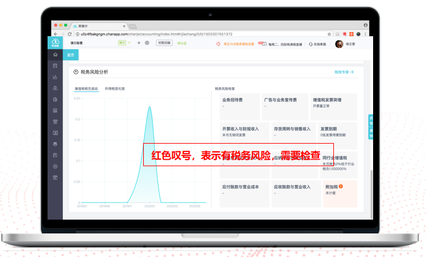This screenshot has width=426, height=257.
Task: Click the vertical scrollbar on the page
Action: click(371, 190)
